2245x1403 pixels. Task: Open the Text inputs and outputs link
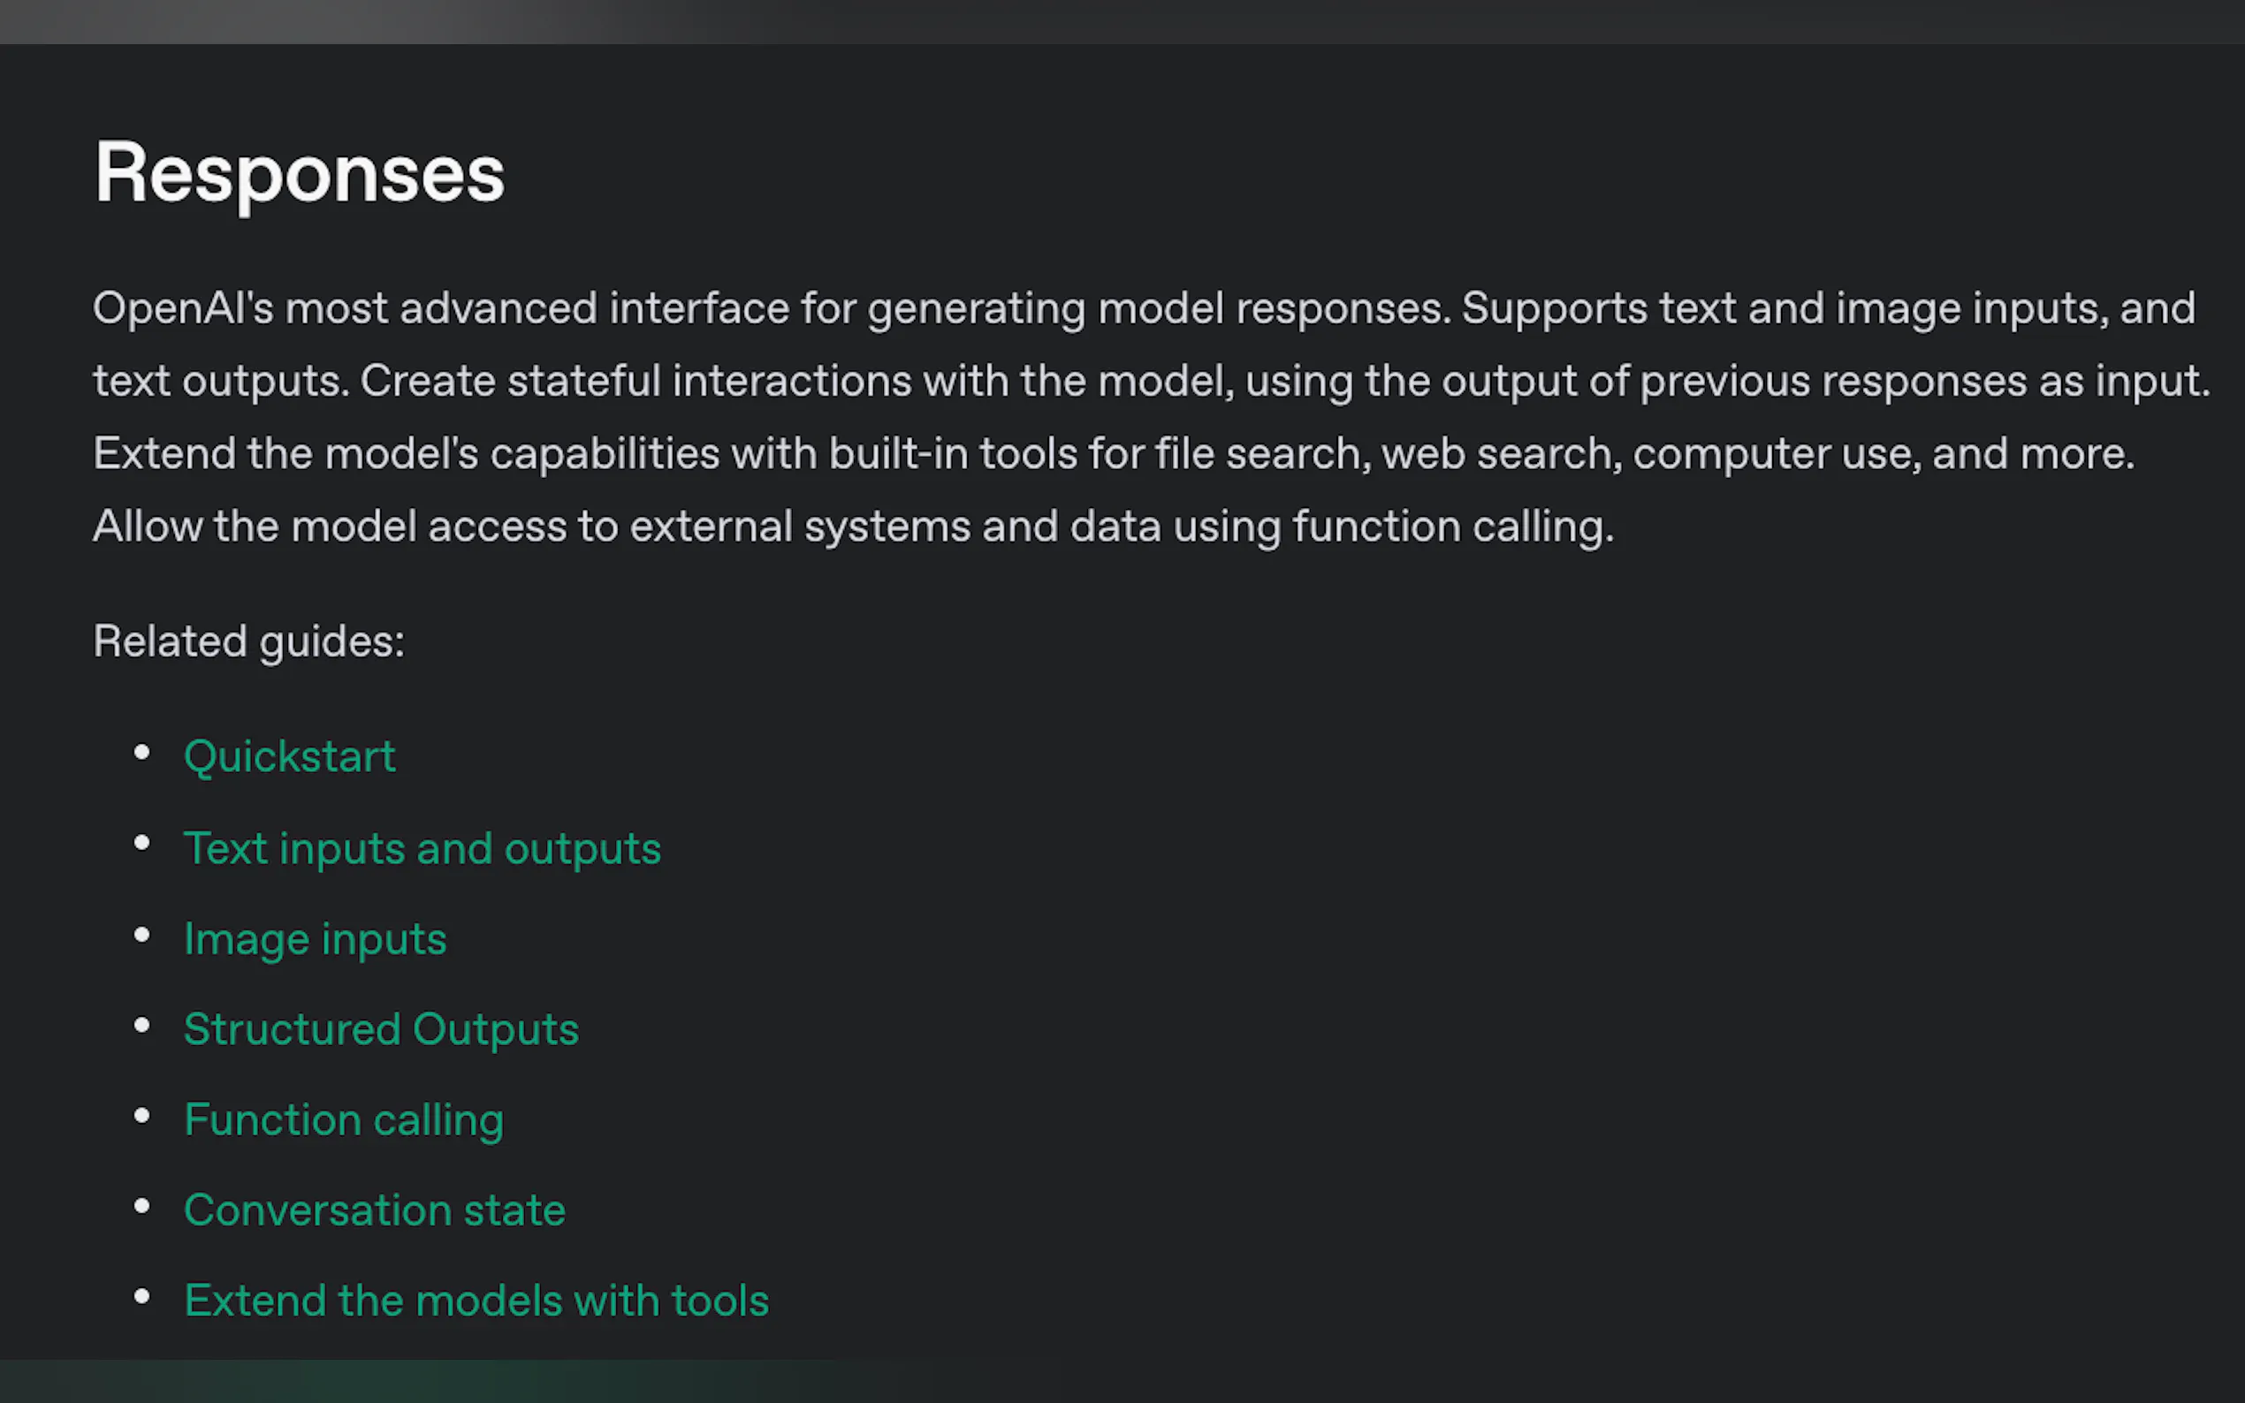(x=422, y=848)
